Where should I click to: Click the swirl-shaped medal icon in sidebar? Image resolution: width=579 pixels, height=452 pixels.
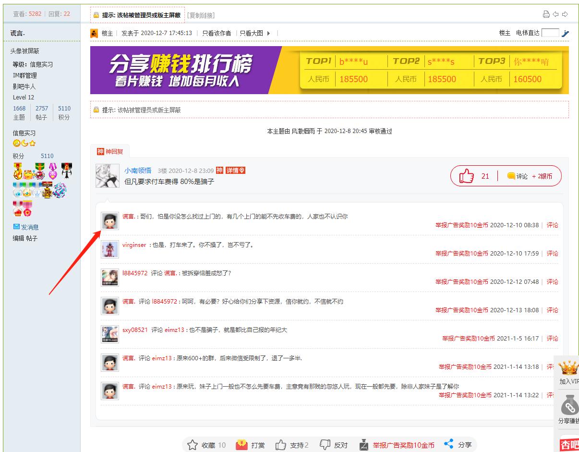pos(60,191)
